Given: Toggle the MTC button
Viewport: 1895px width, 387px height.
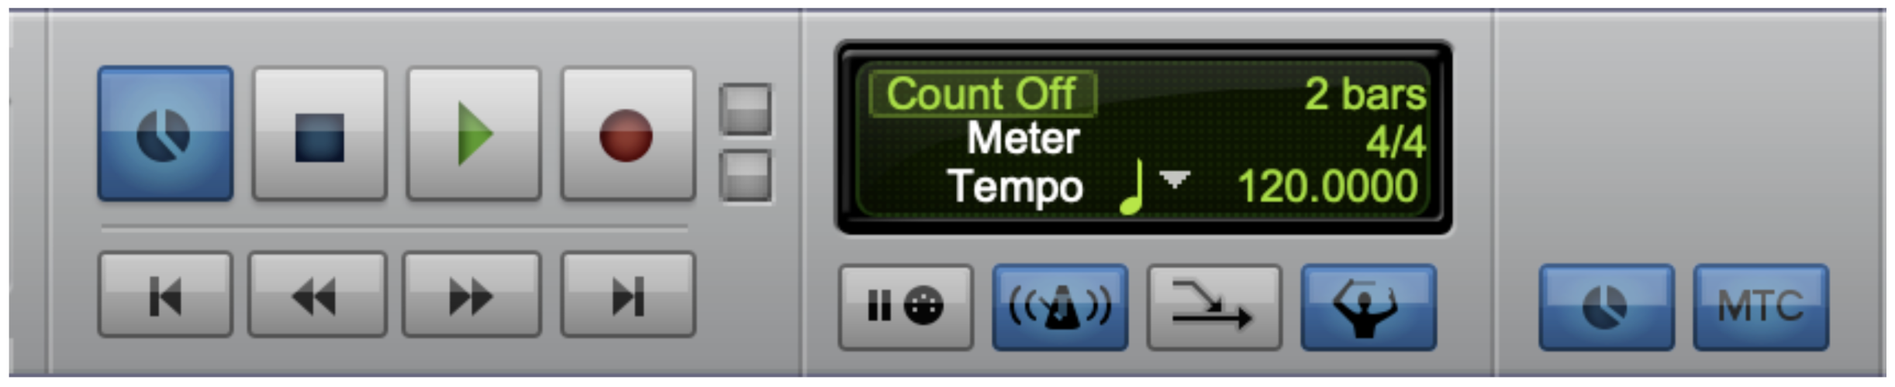Looking at the screenshot, I should (x=1761, y=307).
